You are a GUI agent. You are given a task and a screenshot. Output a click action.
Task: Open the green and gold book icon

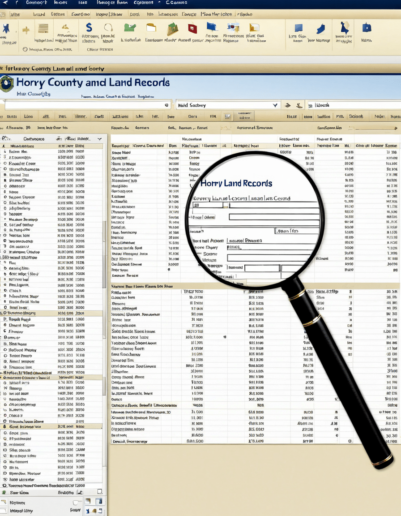tap(173, 29)
